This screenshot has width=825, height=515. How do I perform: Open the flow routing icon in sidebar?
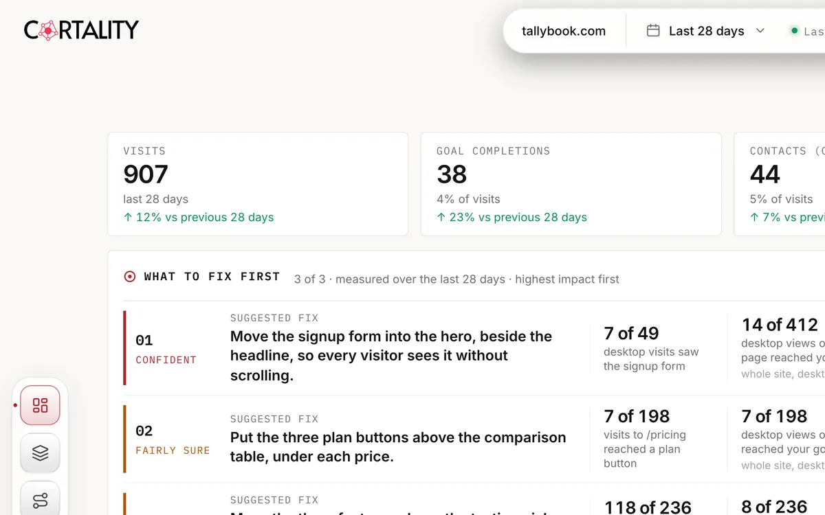[x=40, y=499]
